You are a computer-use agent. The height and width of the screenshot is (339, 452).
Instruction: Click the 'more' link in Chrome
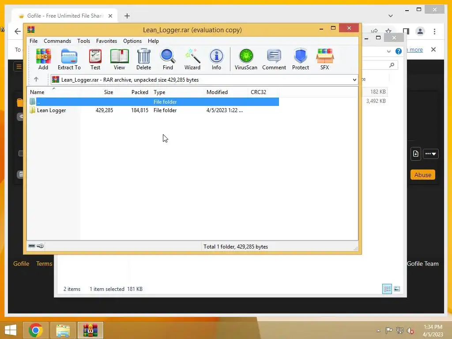tap(416, 49)
